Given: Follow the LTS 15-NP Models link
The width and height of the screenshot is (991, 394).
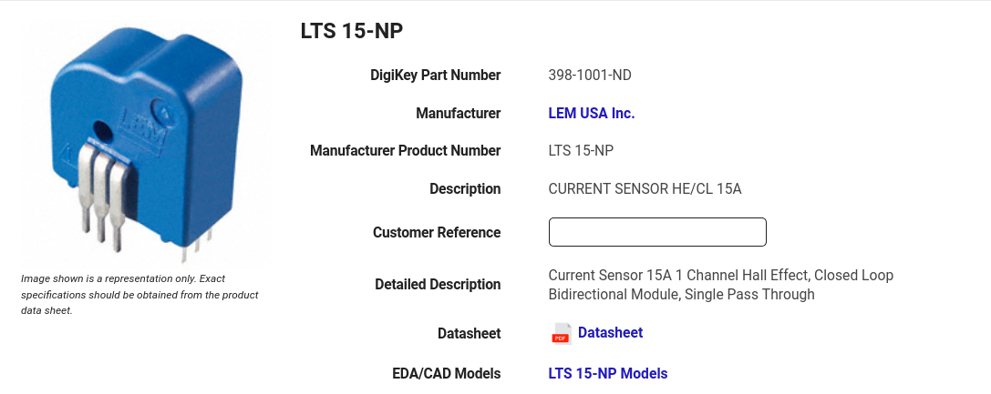Looking at the screenshot, I should pyautogui.click(x=607, y=373).
